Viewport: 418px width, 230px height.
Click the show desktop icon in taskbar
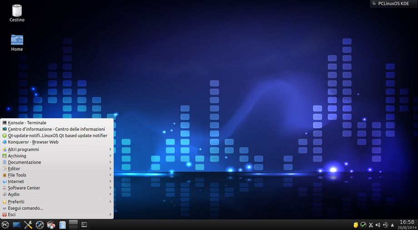(x=17, y=225)
